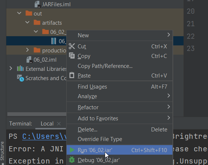Viewport: 208px width, 165px height.
Task: Open the C:\Users path link in terminal
Action: click(x=44, y=136)
